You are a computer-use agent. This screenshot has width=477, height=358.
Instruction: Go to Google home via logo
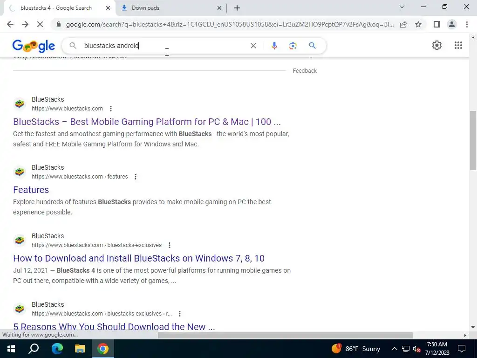click(x=34, y=46)
